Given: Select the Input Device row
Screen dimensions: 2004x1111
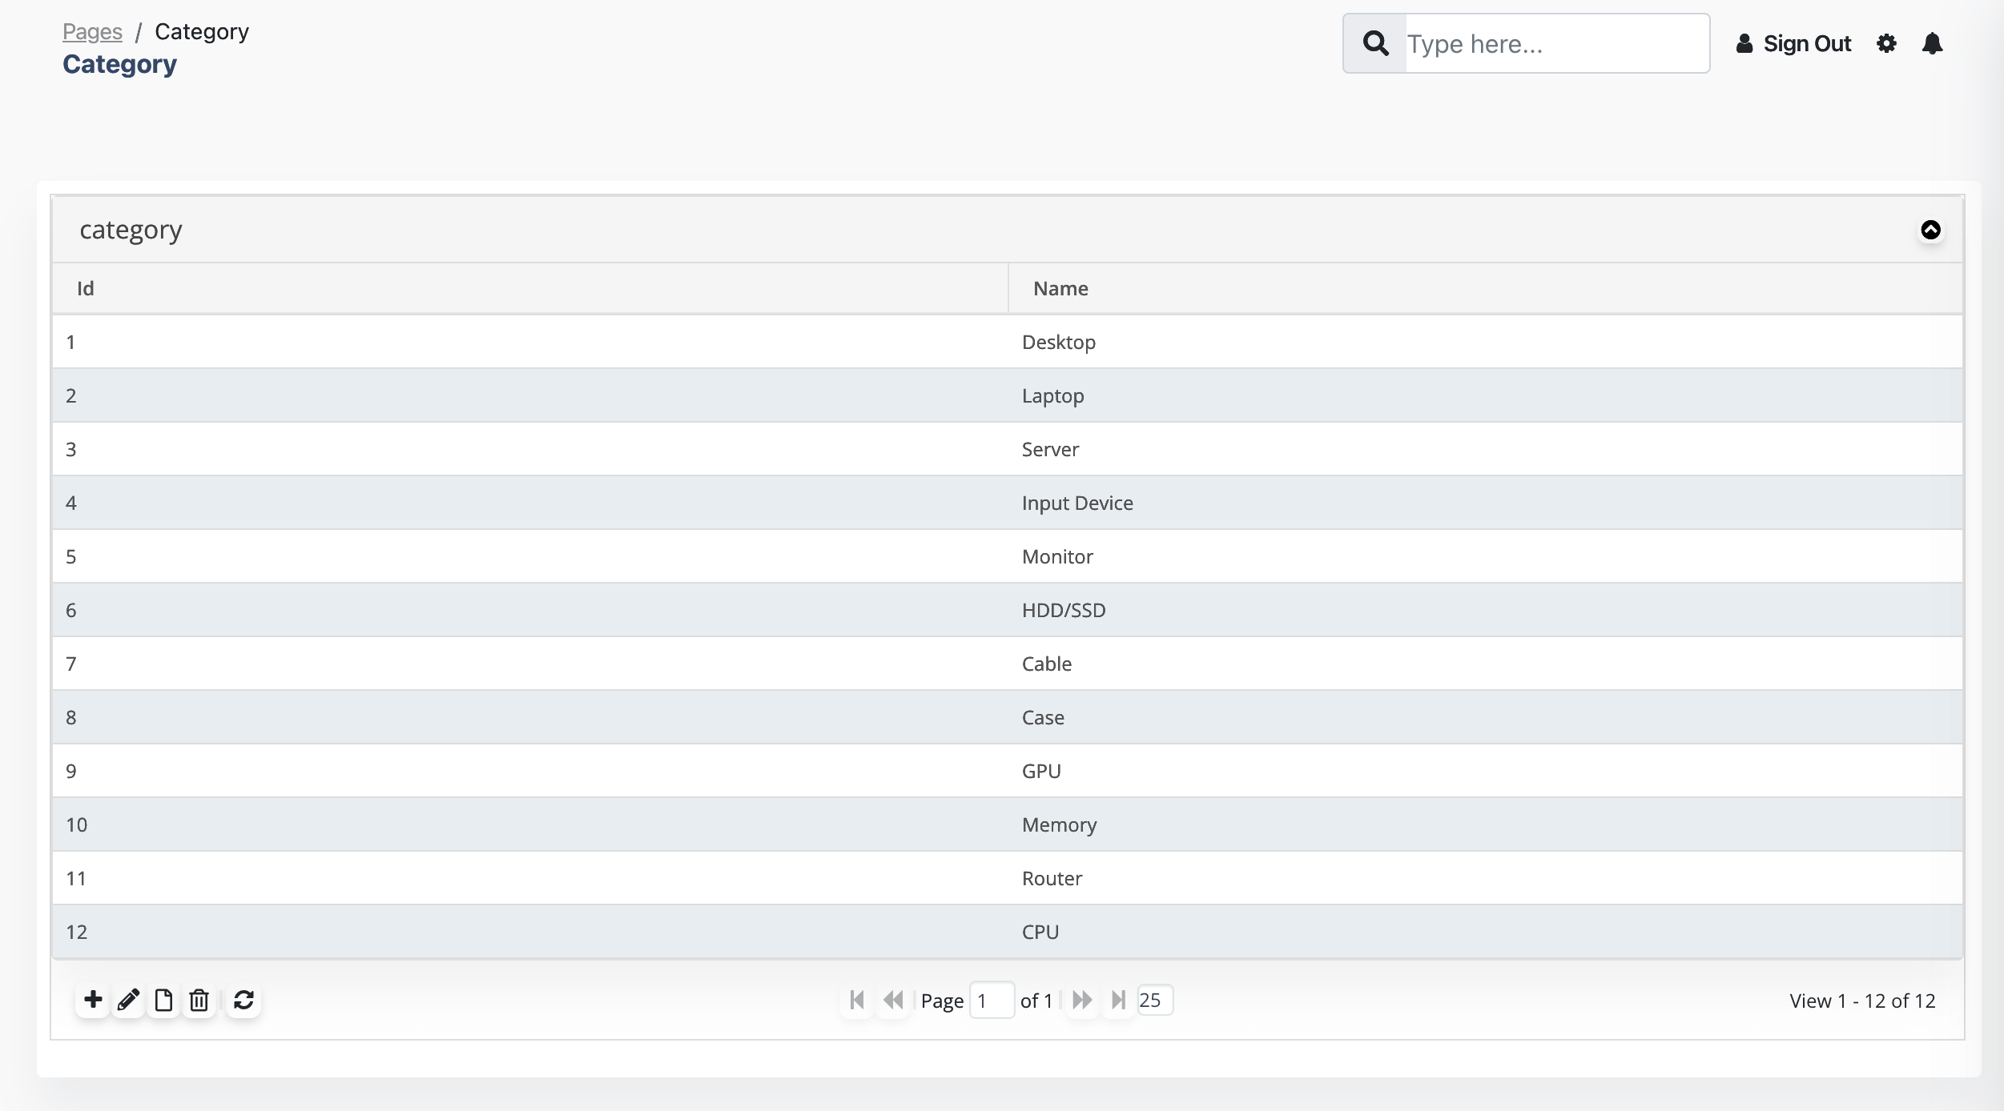Looking at the screenshot, I should click(x=1008, y=503).
